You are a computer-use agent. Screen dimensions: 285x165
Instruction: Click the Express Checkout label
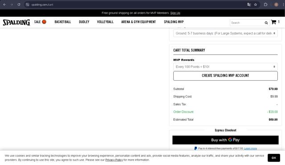[225, 130]
